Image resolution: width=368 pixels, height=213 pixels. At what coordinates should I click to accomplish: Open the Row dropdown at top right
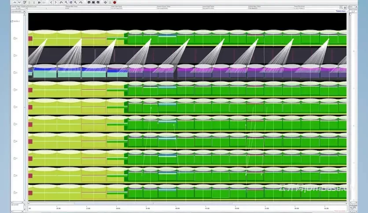pyautogui.click(x=356, y=7)
